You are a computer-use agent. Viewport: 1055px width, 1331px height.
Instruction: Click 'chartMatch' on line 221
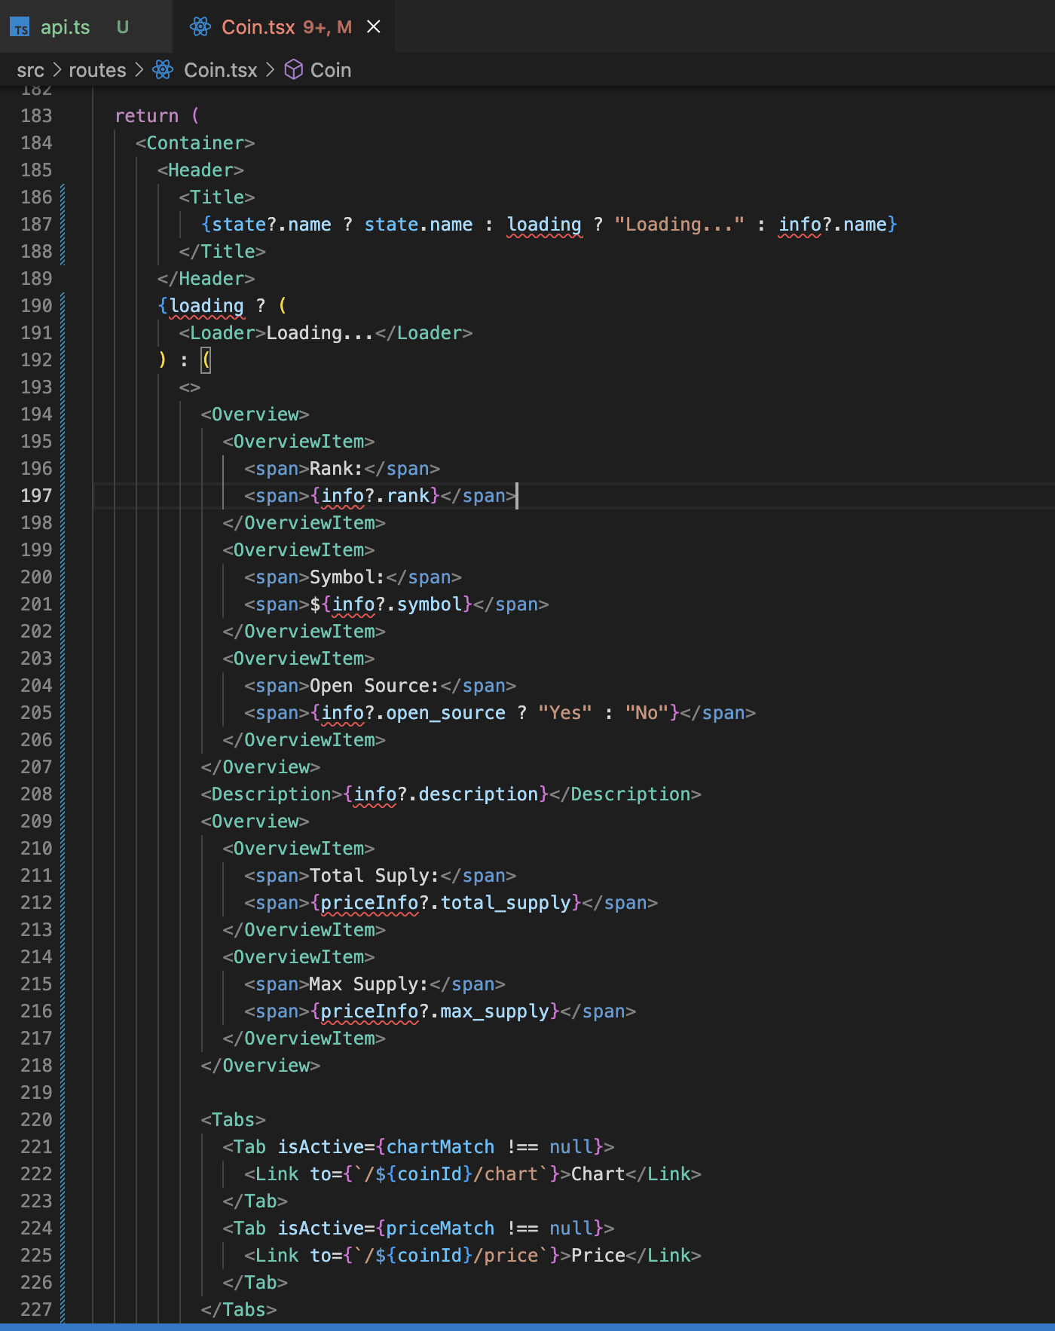[440, 1147]
